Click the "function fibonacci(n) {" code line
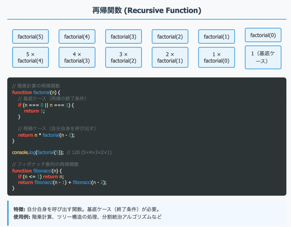Image resolution: width=291 pixels, height=227 pixels. point(37,171)
